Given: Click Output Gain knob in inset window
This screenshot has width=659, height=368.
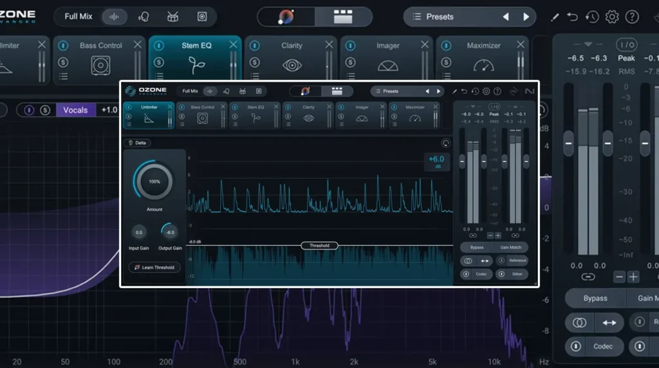Looking at the screenshot, I should 170,232.
